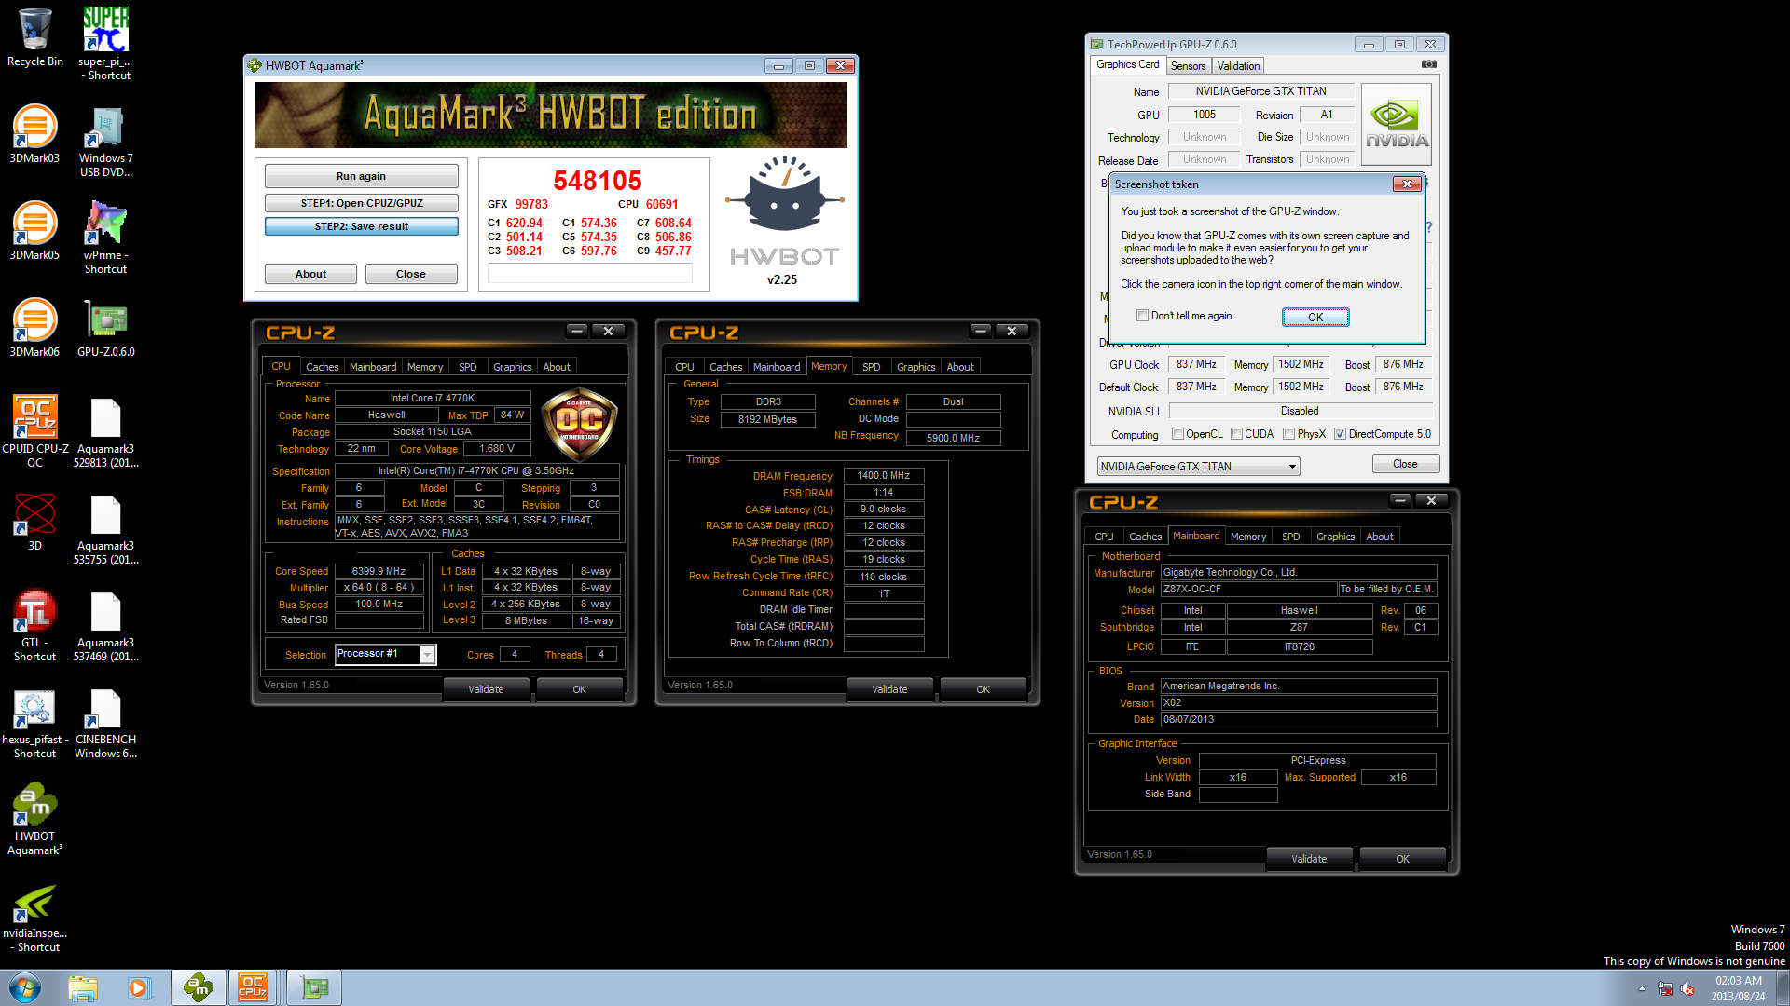Image resolution: width=1790 pixels, height=1006 pixels.
Task: Switch to GPU-Z taskbar button
Action: [x=314, y=987]
